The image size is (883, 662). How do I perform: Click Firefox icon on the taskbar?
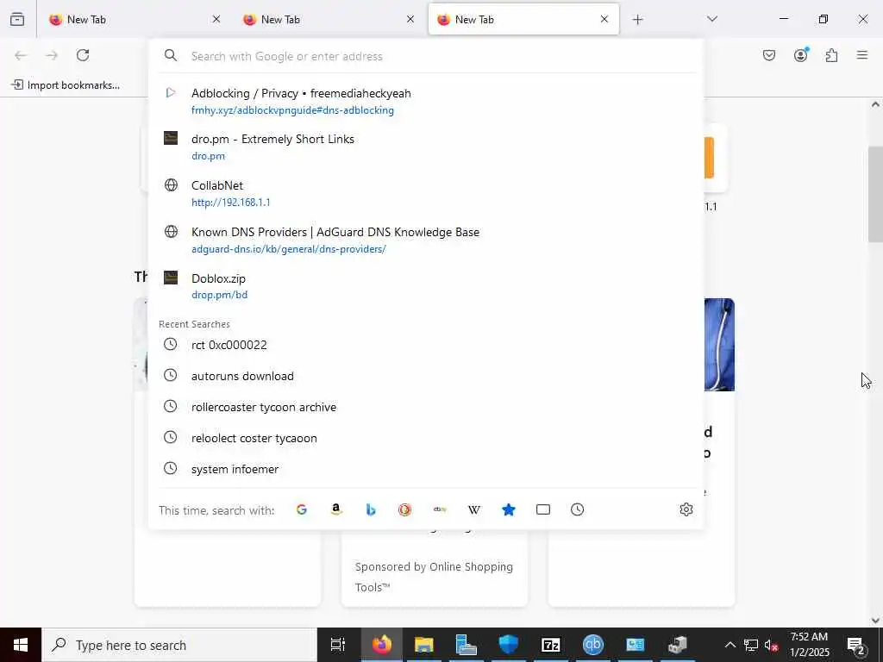(x=382, y=645)
